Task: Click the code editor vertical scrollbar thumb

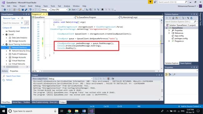Action: click(x=161, y=44)
